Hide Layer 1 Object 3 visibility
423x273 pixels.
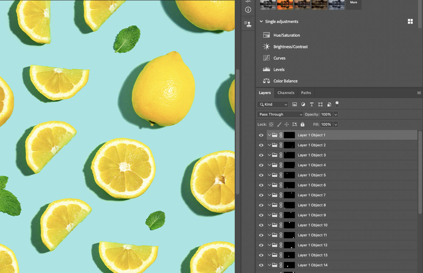(261, 155)
